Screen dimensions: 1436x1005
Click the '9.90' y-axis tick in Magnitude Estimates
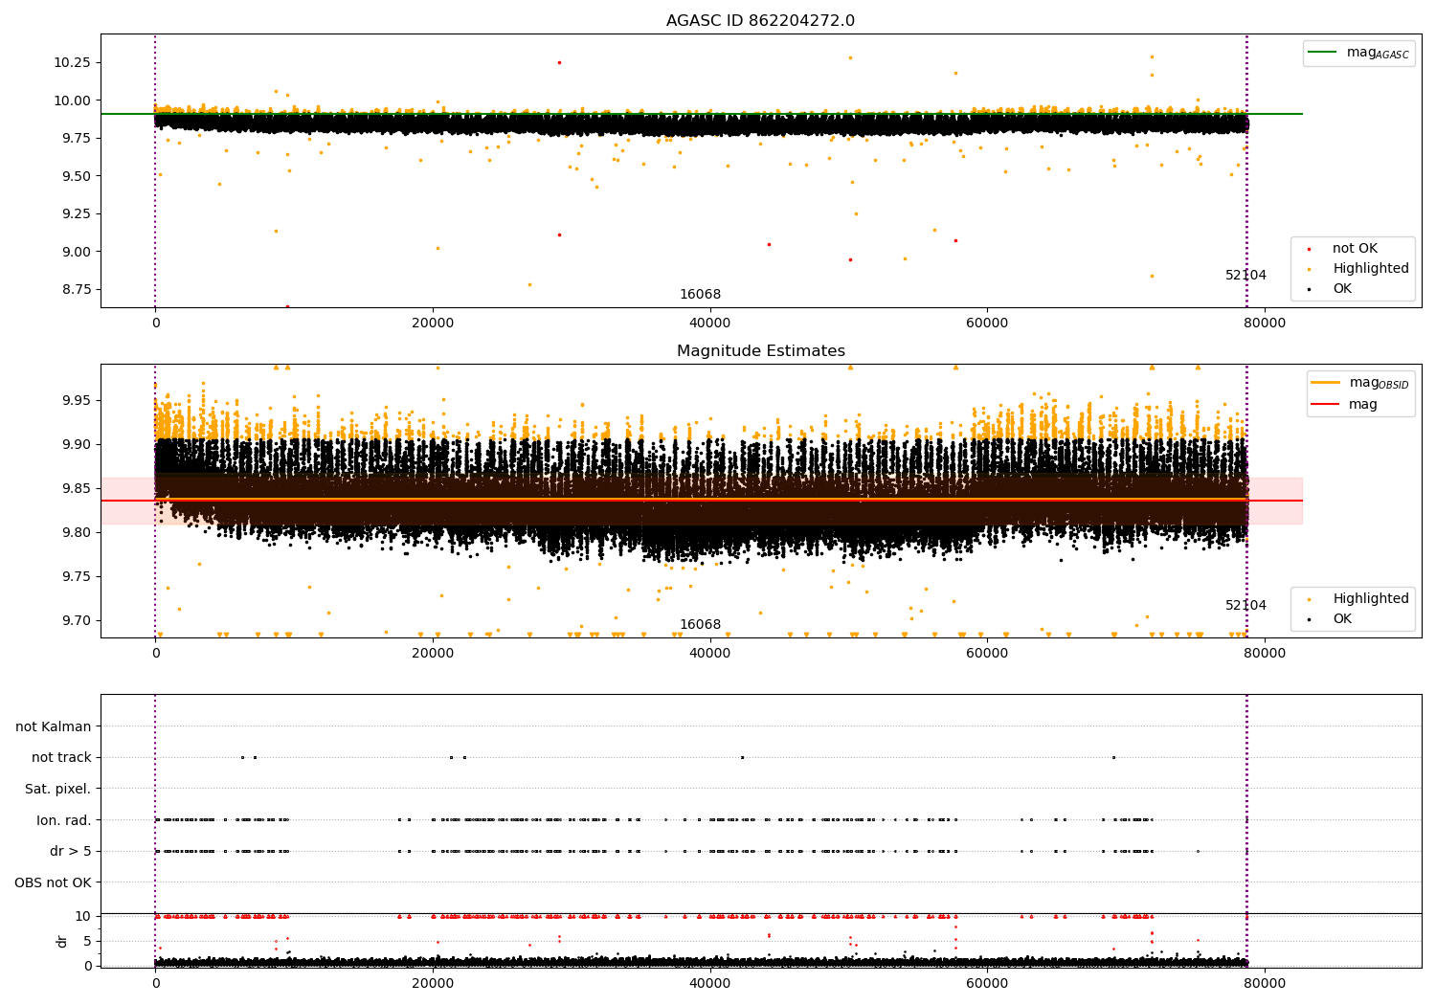pos(76,444)
